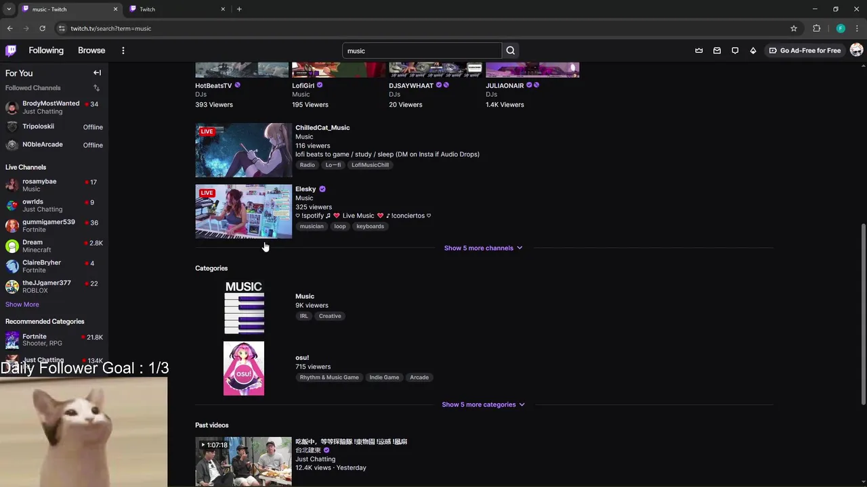The height and width of the screenshot is (487, 867).
Task: Sort followed channels with arrows icon
Action: tap(96, 88)
